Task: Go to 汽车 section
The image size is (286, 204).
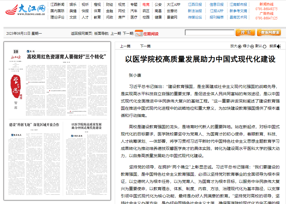Action: pyautogui.click(x=134, y=11)
